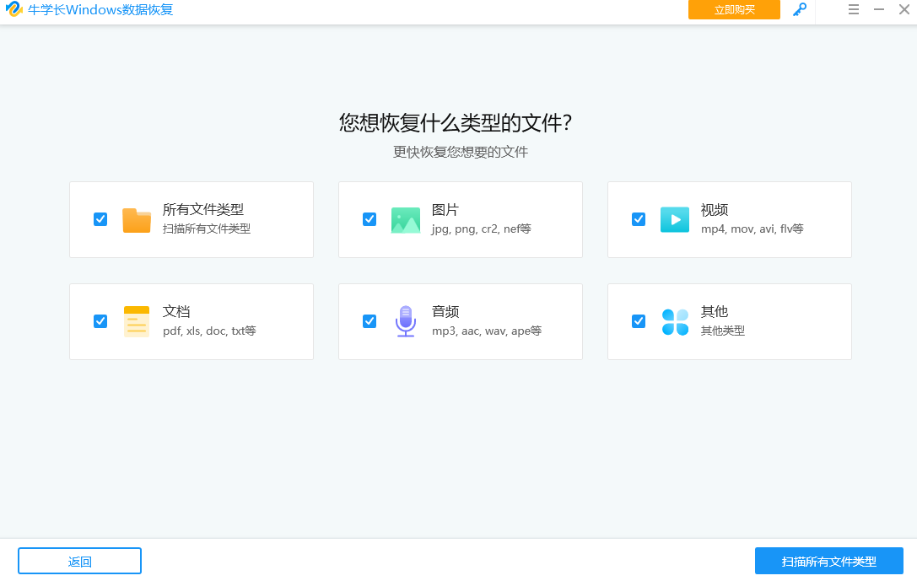This screenshot has height=581, width=917.
Task: Click the 立即购买 purchase button
Action: (734, 10)
